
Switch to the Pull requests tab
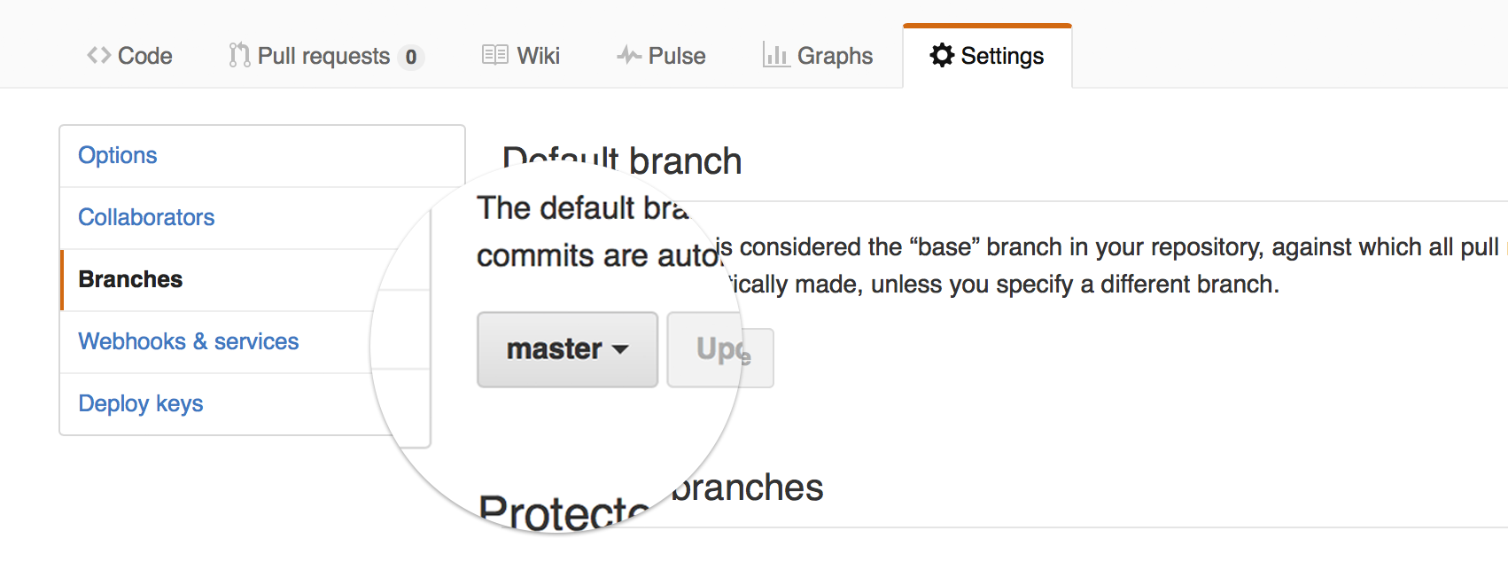click(x=323, y=56)
